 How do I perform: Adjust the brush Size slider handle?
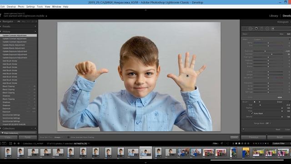click(260, 105)
